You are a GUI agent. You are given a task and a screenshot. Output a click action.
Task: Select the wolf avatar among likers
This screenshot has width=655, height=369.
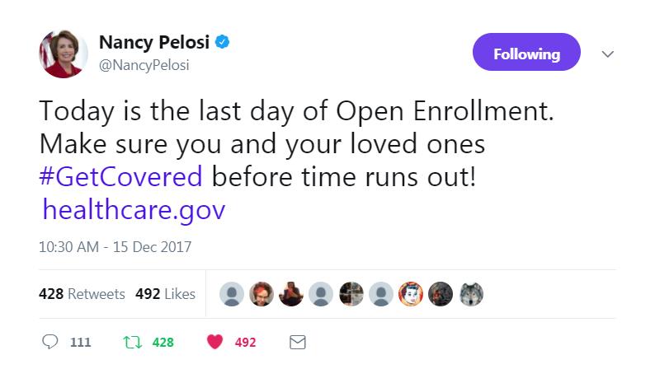pyautogui.click(x=471, y=294)
